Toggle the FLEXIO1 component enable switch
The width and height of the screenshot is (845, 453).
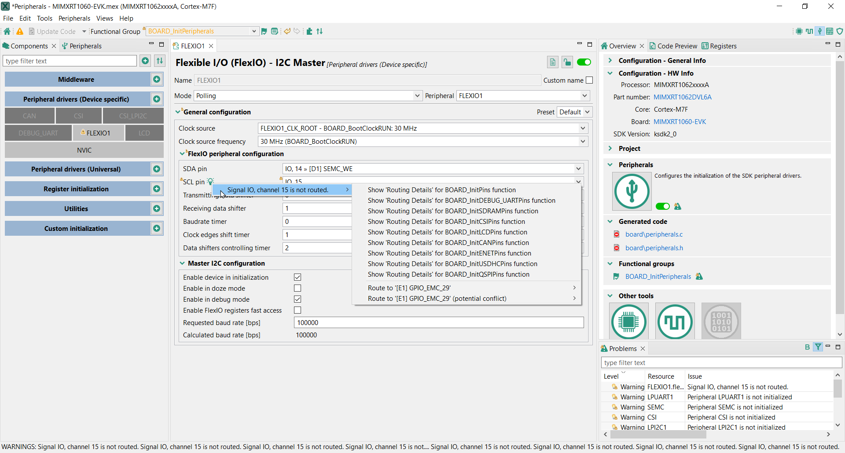(x=584, y=62)
